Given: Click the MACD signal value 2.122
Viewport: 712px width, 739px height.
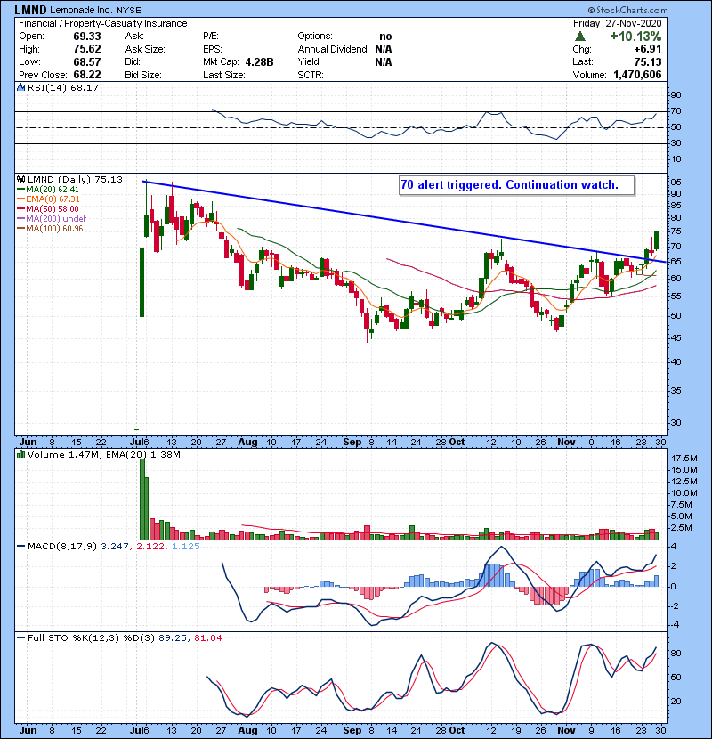Looking at the screenshot, I should (x=150, y=547).
